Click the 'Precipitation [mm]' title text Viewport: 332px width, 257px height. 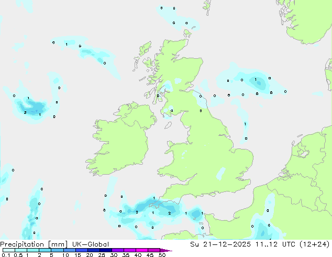click(x=34, y=244)
